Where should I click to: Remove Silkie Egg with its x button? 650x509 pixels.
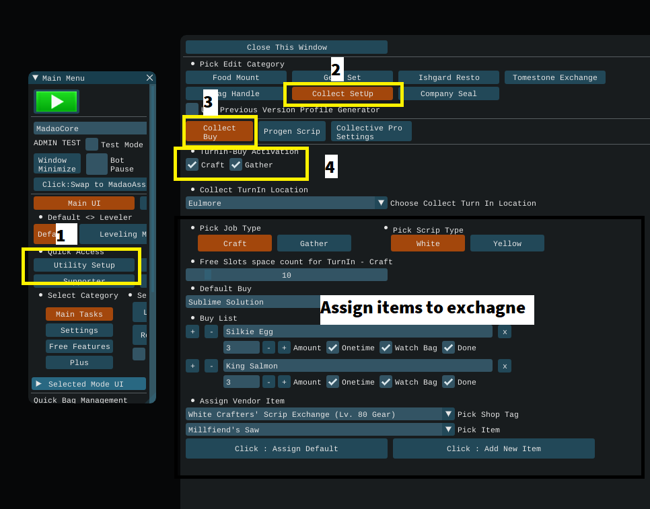[x=505, y=331]
